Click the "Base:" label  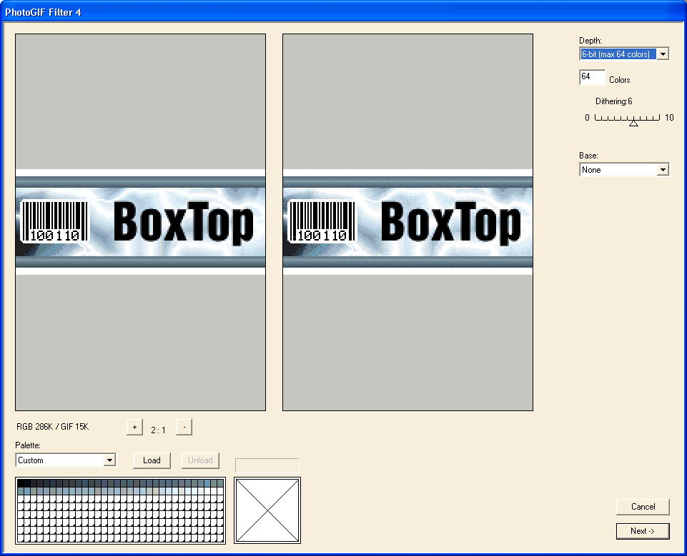coord(588,156)
